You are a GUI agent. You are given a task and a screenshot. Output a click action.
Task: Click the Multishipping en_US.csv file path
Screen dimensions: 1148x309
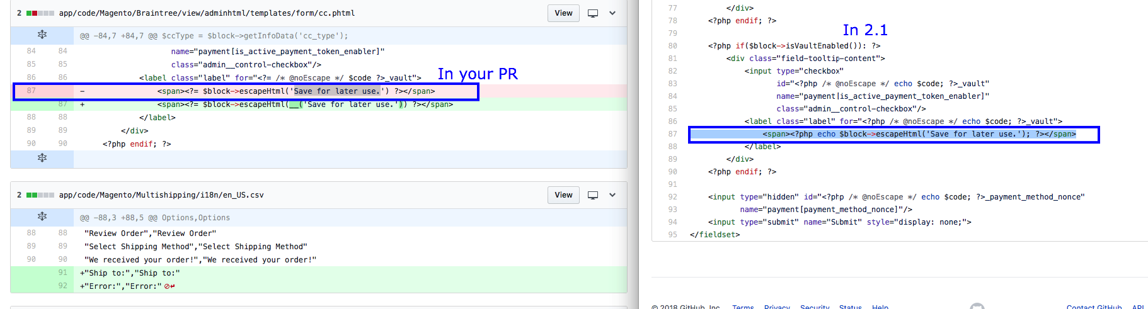tap(161, 195)
